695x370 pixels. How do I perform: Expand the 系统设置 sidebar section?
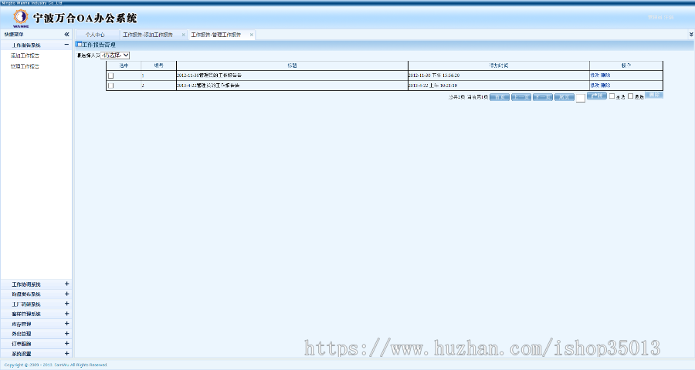point(67,354)
